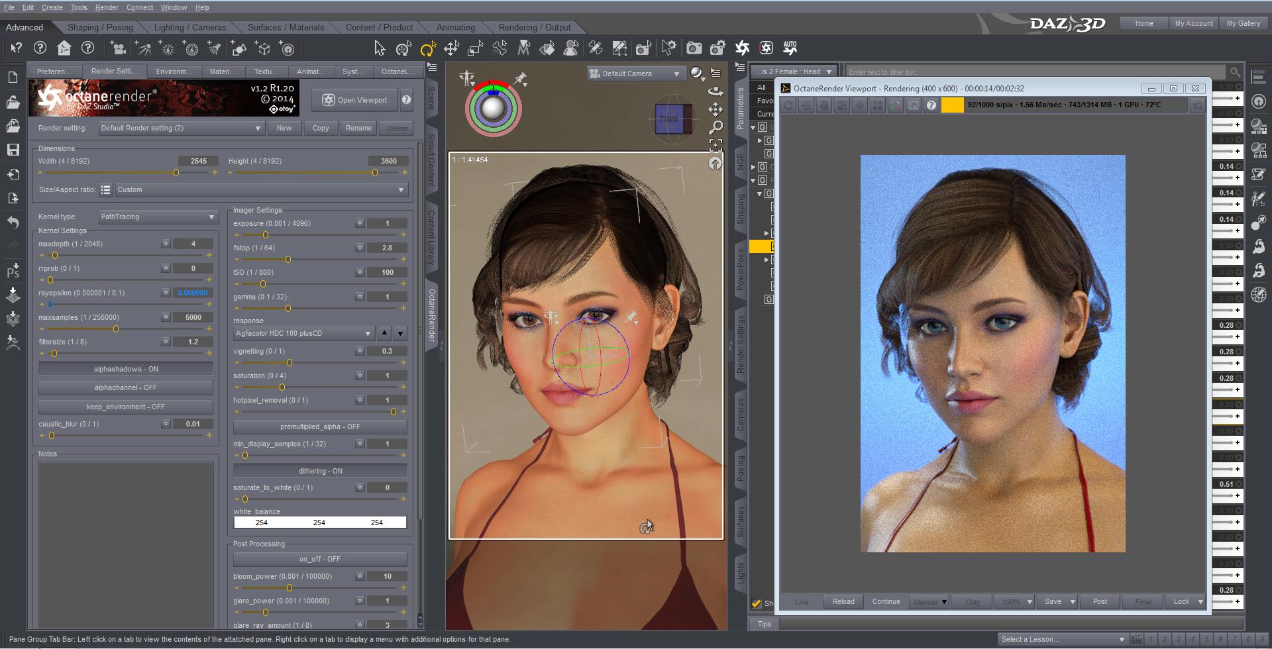Toggle the alphashadows - ON setting
The image size is (1272, 649).
[x=125, y=369]
